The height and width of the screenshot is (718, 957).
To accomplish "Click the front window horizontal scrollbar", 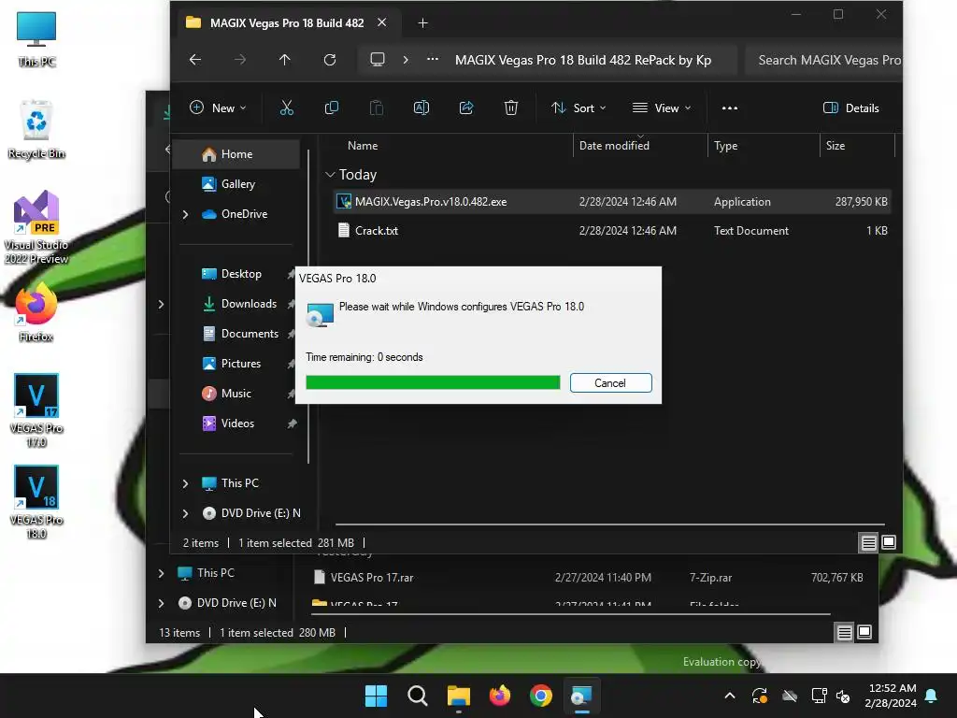I will (x=609, y=524).
